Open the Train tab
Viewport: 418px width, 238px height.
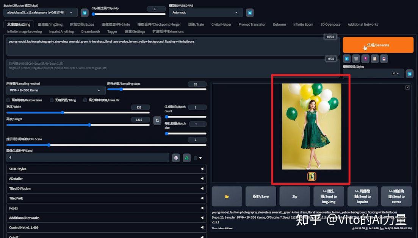(196, 25)
